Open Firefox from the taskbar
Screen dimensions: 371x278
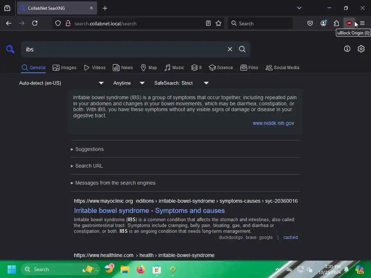pos(141,269)
